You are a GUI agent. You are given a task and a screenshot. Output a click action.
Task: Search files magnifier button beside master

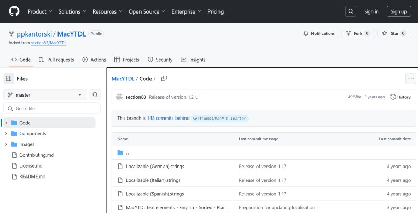95,94
